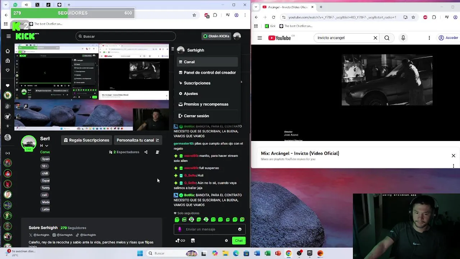Expand the stream title chevron
The width and height of the screenshot is (460, 259).
click(x=47, y=146)
